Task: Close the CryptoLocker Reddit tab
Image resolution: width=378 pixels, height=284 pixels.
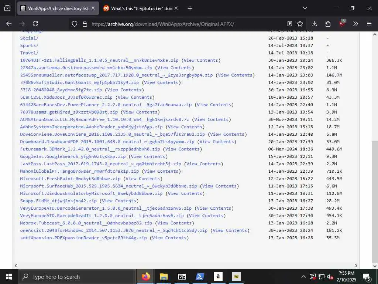Action: (176, 8)
